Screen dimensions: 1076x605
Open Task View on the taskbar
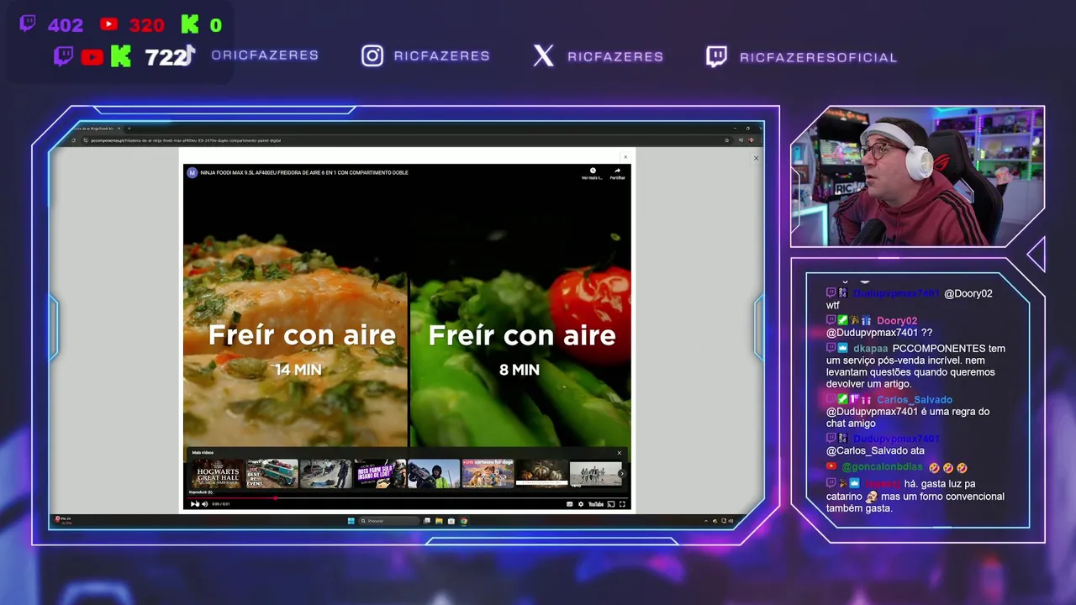coord(427,521)
